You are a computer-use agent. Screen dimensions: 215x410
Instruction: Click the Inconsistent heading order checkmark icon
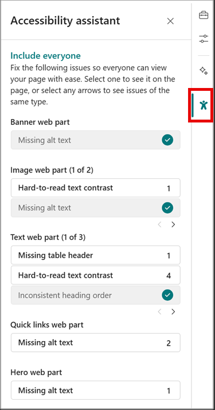(x=167, y=295)
